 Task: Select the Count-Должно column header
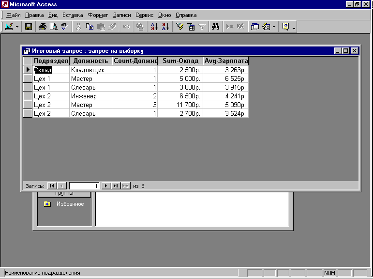(135, 61)
